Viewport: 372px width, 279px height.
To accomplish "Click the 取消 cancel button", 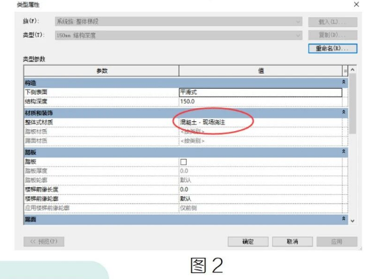I will [293, 241].
